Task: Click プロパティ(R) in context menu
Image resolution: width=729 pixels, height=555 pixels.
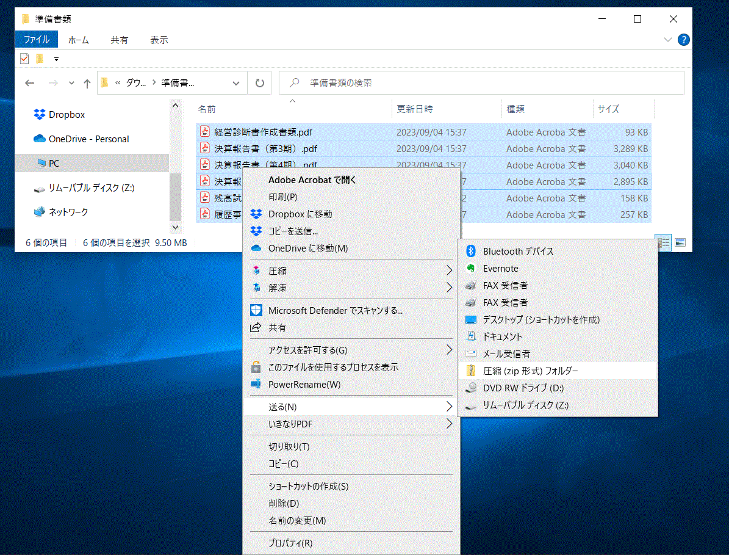Action: pos(290,543)
